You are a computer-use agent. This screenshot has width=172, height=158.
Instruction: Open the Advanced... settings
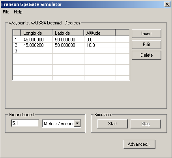(x=139, y=144)
